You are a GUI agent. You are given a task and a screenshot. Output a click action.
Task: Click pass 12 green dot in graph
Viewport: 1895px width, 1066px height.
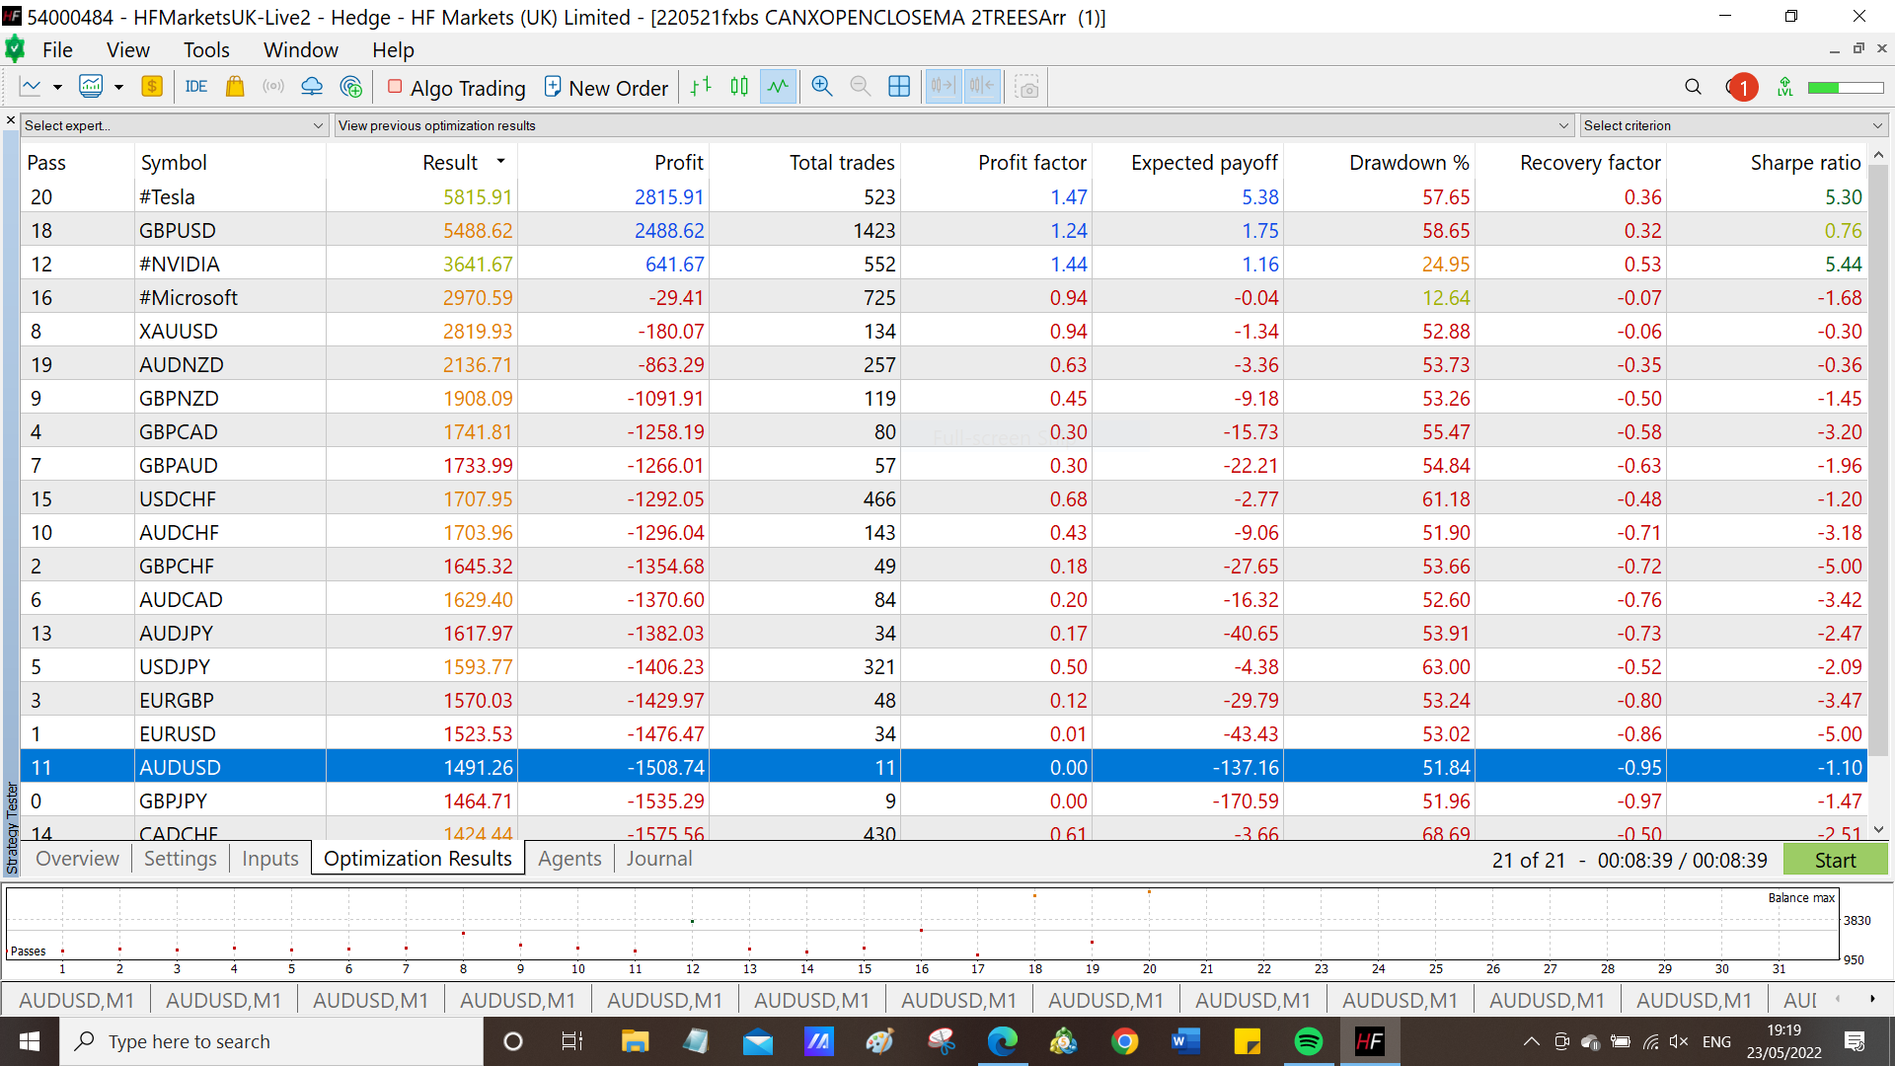coord(693,921)
